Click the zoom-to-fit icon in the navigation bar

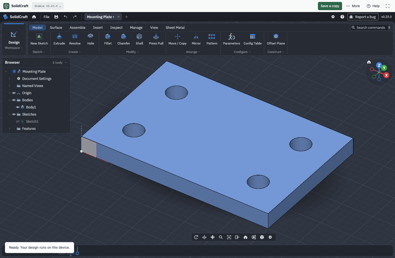pyautogui.click(x=229, y=237)
